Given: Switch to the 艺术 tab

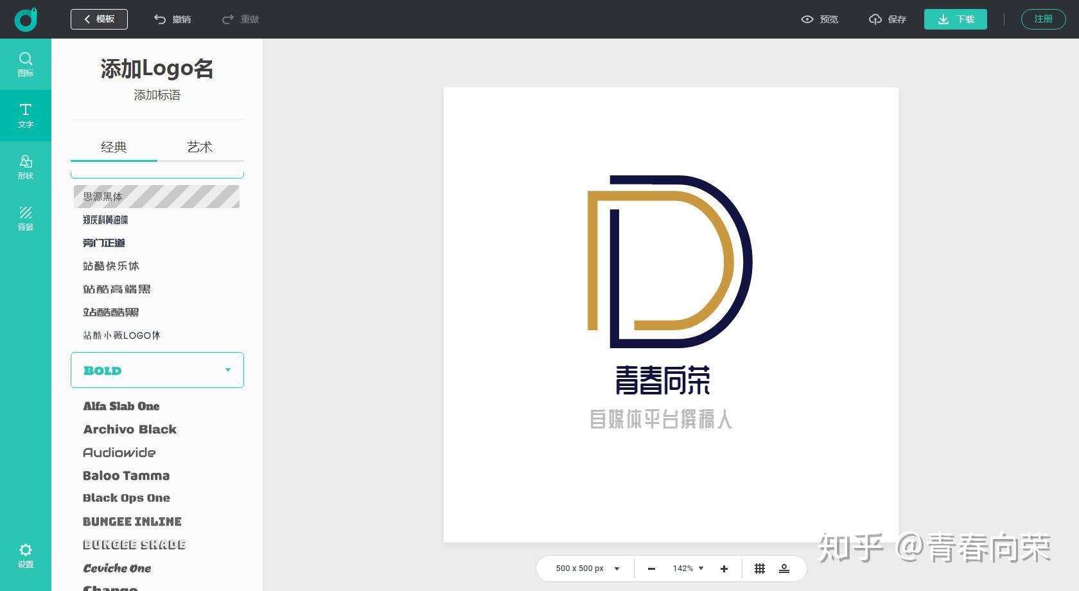Looking at the screenshot, I should 200,147.
